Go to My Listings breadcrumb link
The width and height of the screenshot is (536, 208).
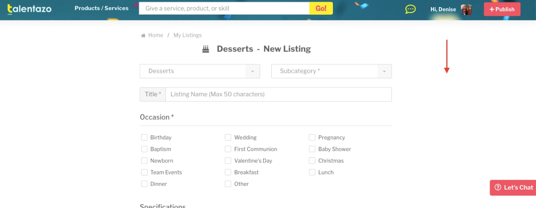[x=188, y=35]
